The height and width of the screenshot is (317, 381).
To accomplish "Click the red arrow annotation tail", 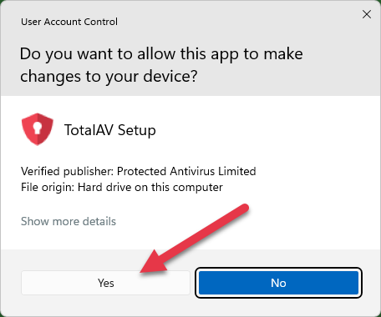I will pos(242,209).
